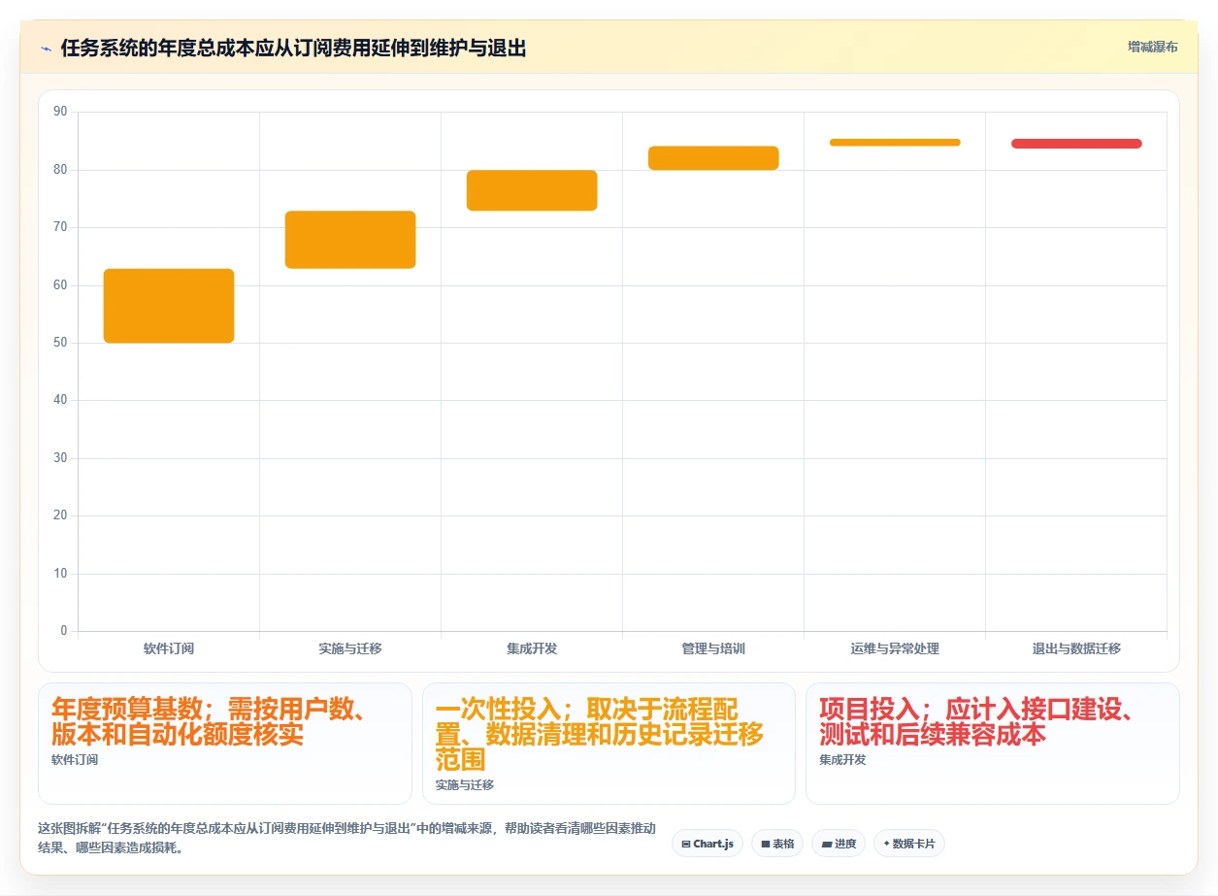Click the 管理与培训 waterfall bar
The width and height of the screenshot is (1218, 896).
(x=713, y=158)
